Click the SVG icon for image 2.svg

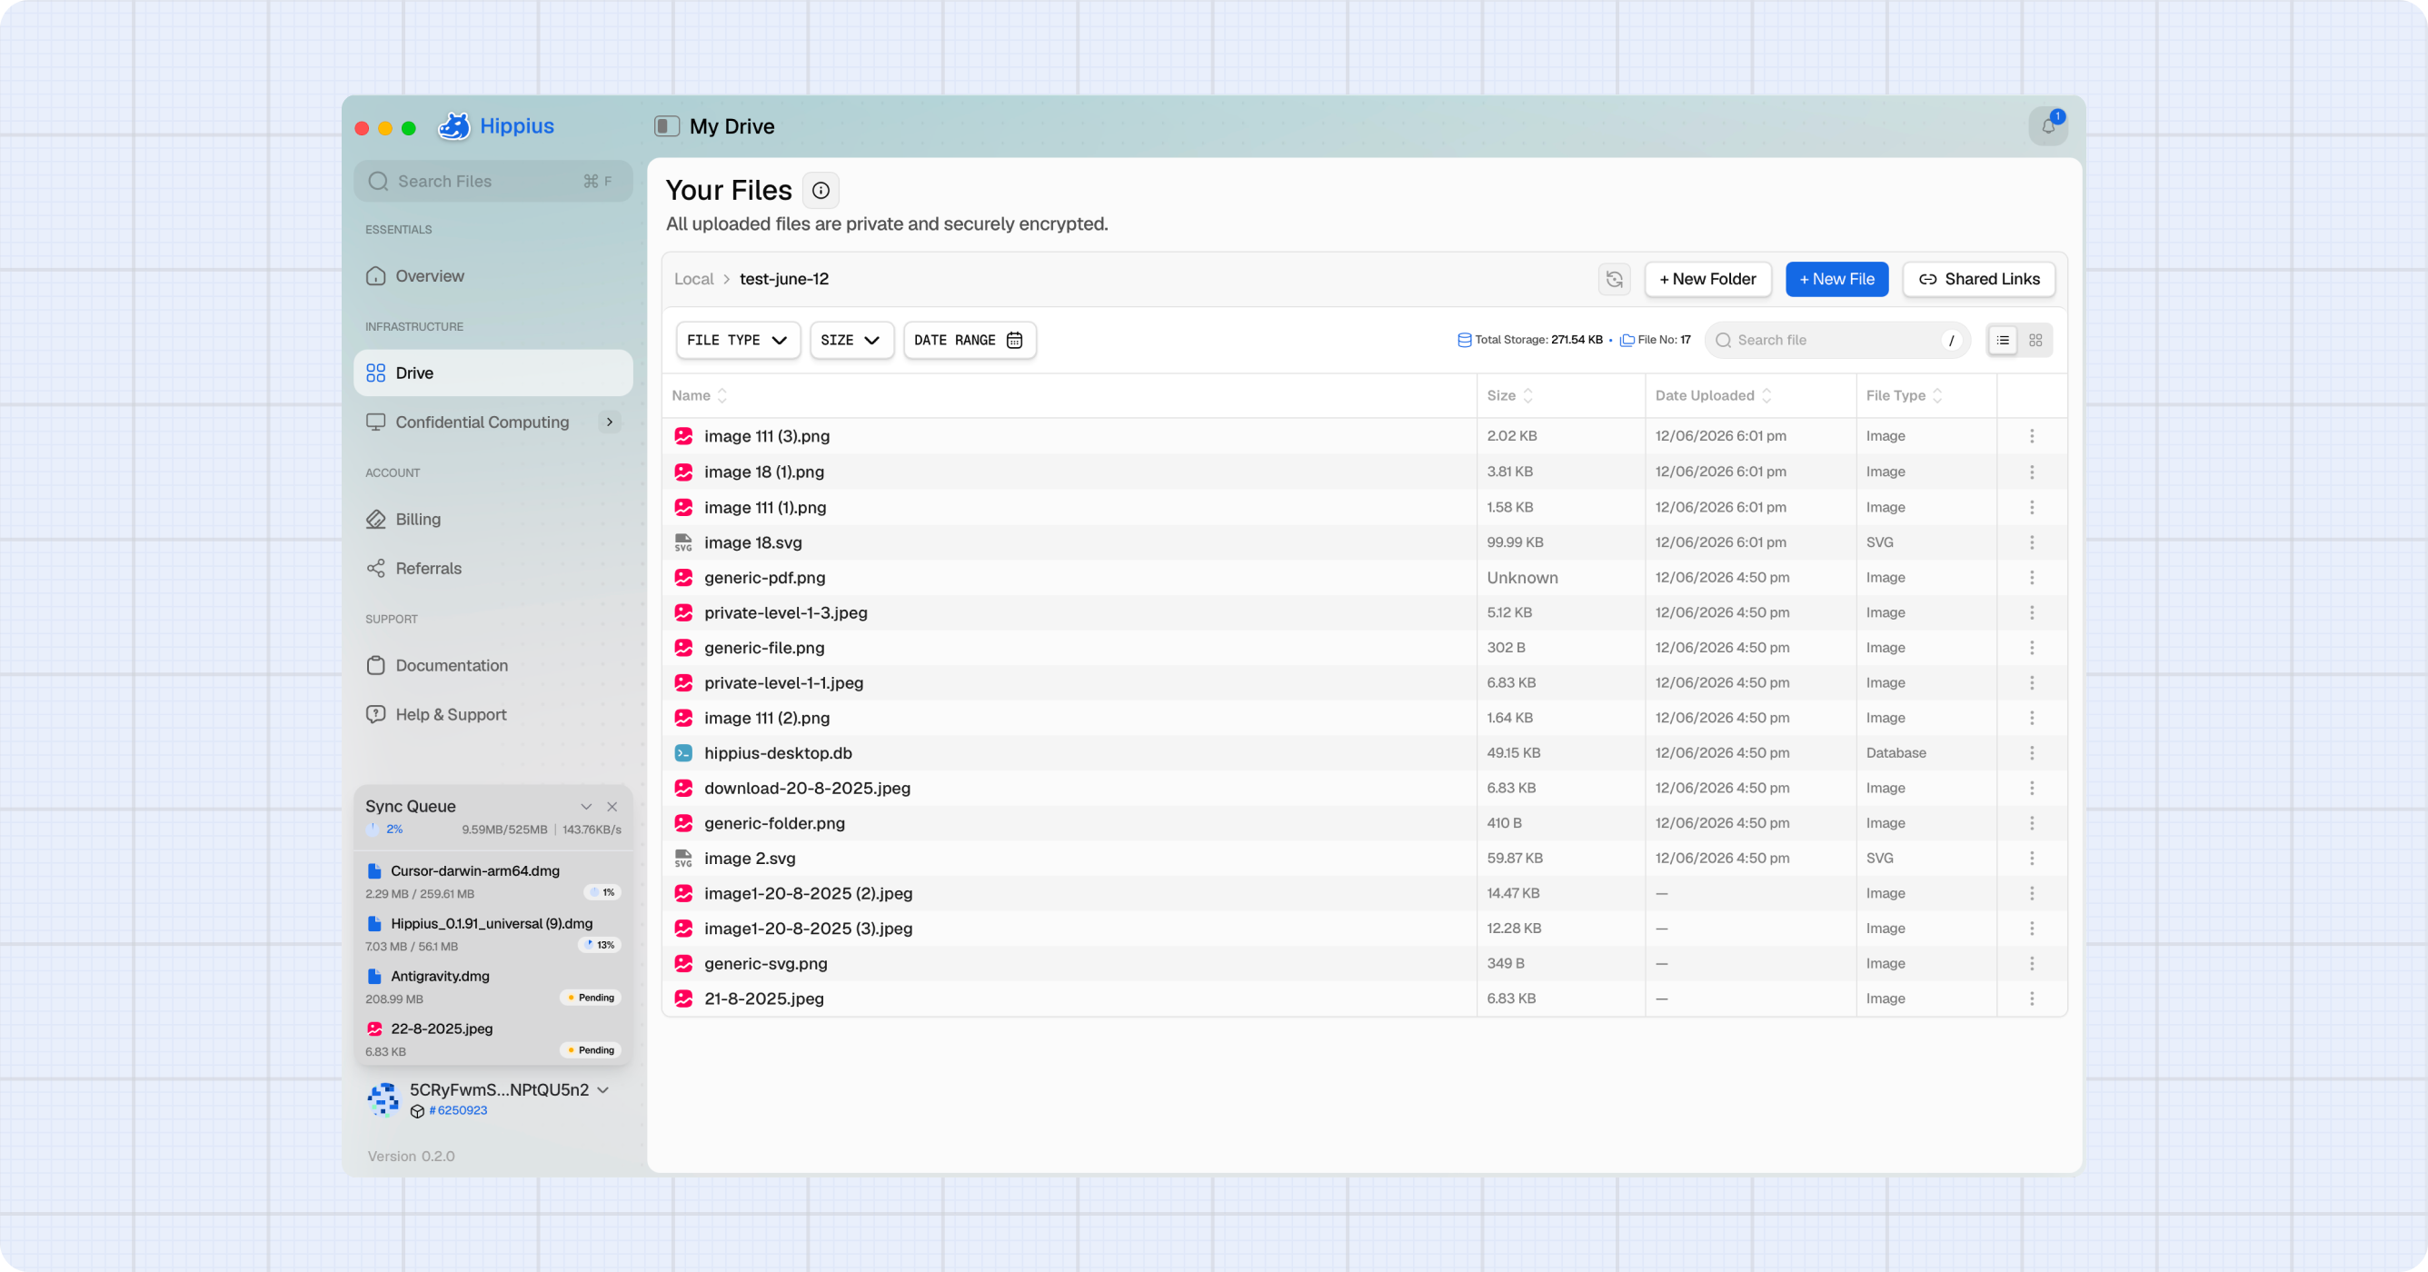tap(683, 859)
